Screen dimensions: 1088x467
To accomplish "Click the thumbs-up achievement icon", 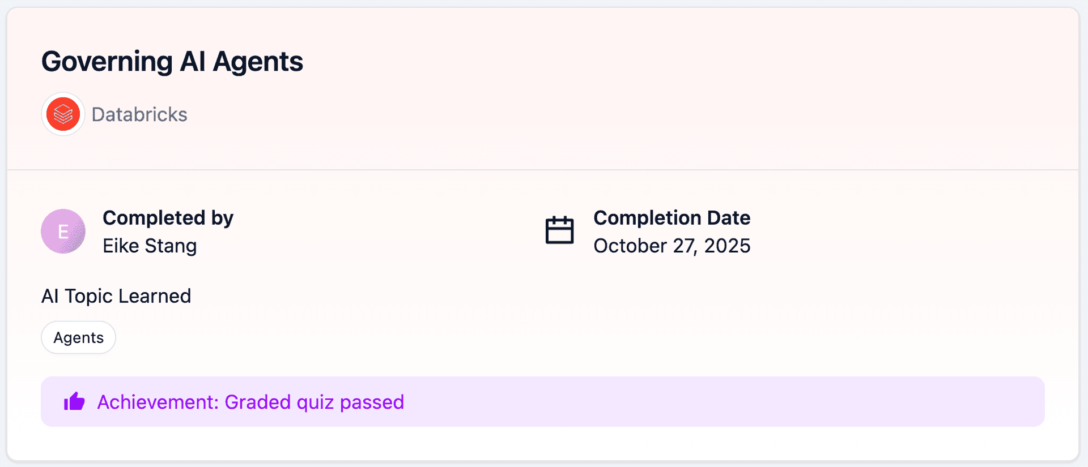I will click(74, 402).
